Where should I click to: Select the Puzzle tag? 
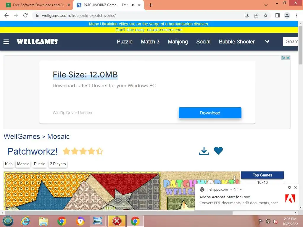[40, 164]
